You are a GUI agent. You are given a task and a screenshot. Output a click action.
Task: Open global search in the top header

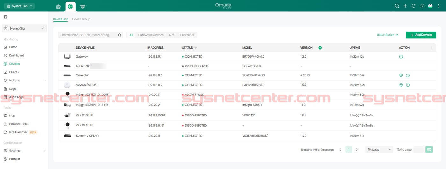tap(397, 6)
